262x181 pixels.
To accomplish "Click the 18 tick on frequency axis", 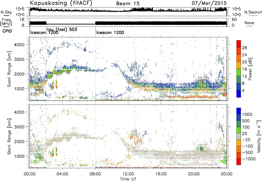I will pyautogui.click(x=22, y=20).
